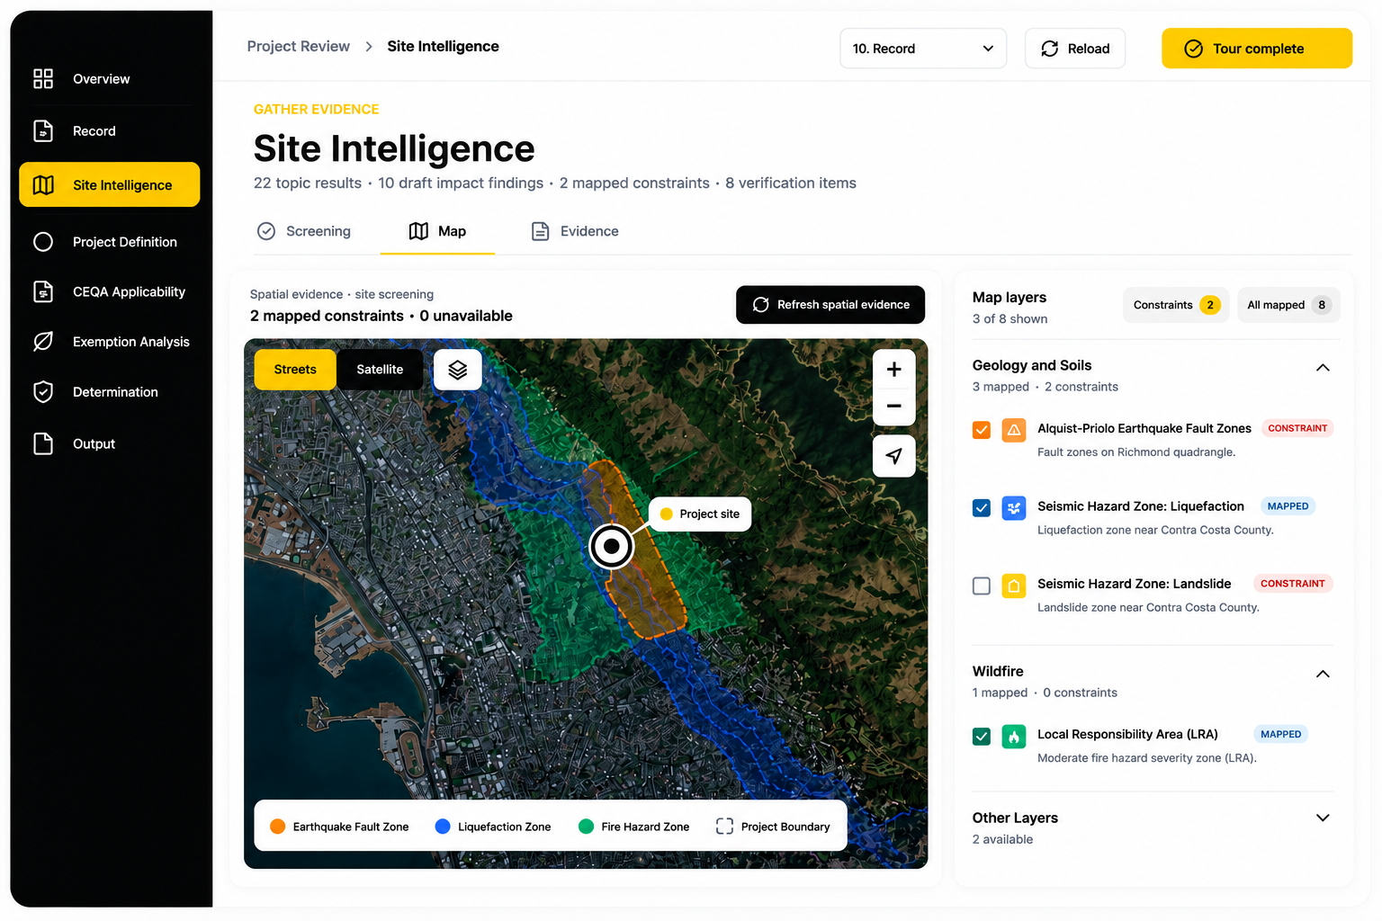Filter layers by Constraints 2
Screen dimensions: 1382x921
[1176, 305]
